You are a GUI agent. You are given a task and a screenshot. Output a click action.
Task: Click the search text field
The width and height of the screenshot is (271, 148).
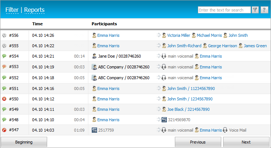point(224,10)
